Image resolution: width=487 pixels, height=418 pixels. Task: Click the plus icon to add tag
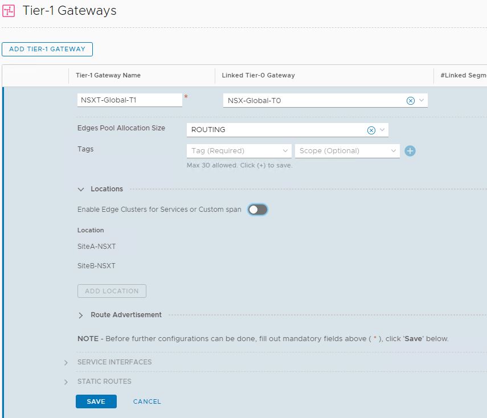click(410, 151)
